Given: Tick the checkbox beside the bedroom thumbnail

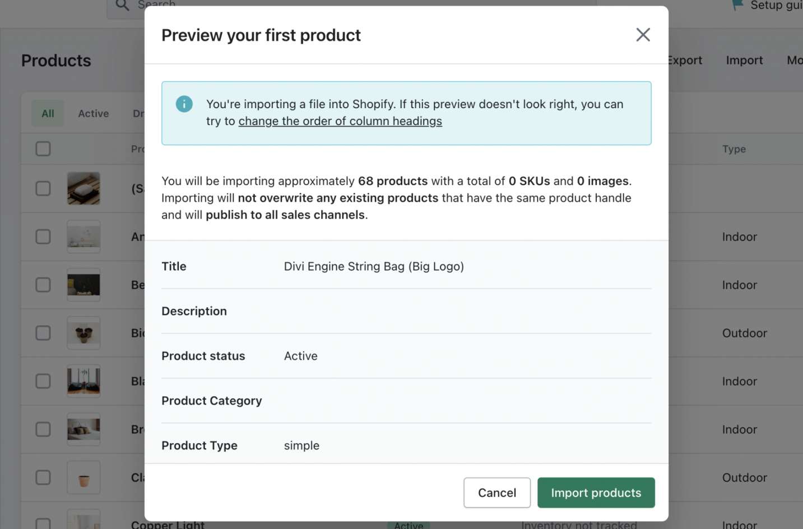Looking at the screenshot, I should tap(43, 429).
